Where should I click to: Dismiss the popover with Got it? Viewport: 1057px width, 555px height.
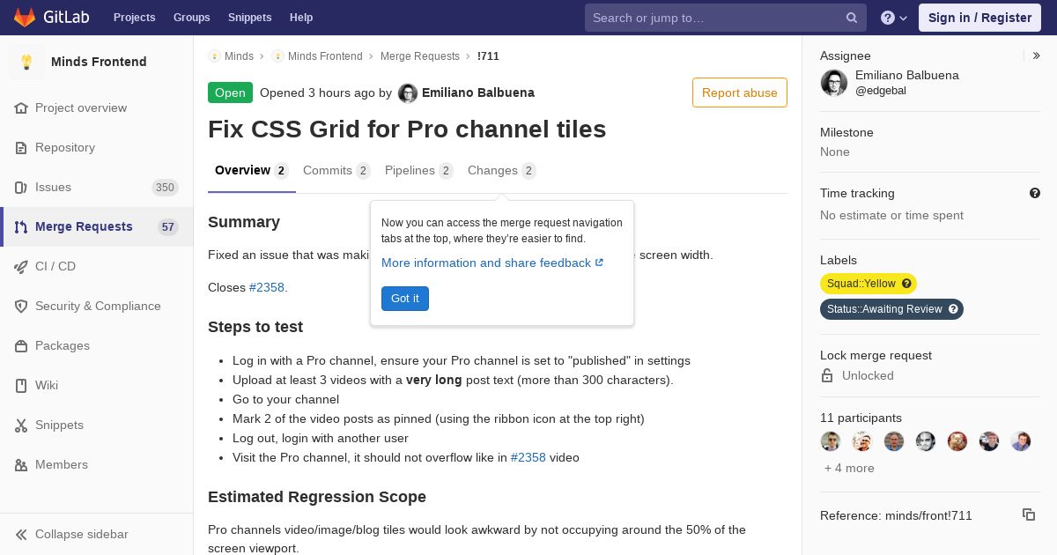pyautogui.click(x=405, y=299)
